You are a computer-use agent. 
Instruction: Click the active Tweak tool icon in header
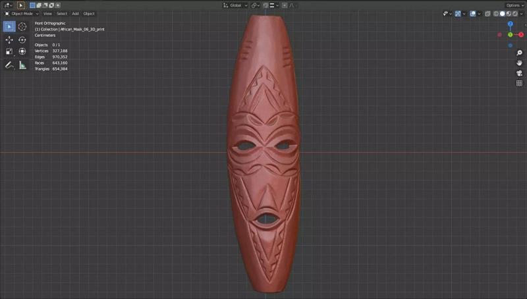pos(21,5)
